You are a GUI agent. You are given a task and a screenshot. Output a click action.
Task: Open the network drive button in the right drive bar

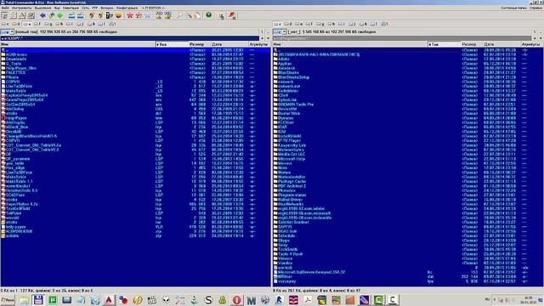point(384,24)
